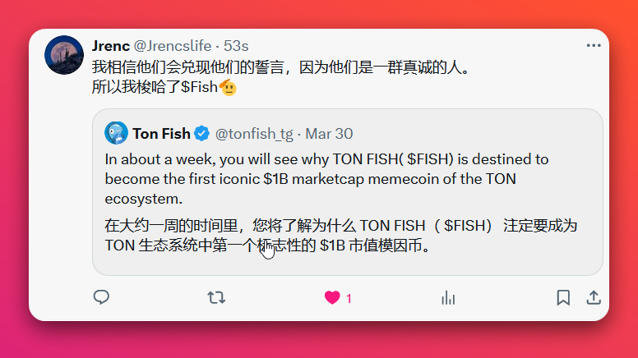Image resolution: width=638 pixels, height=358 pixels.
Task: Open the 53s timestamp link
Action: 236,45
